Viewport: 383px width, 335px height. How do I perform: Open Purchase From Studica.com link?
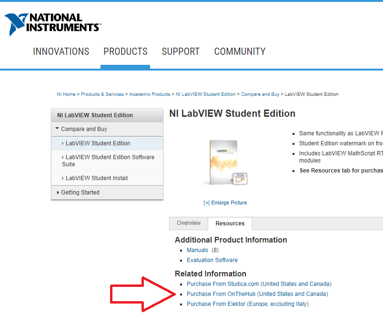259,284
